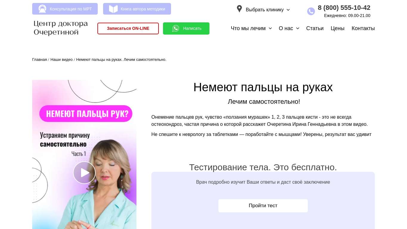This screenshot has height=229, width=407.
Task: Go to the Цены page
Action: point(338,28)
